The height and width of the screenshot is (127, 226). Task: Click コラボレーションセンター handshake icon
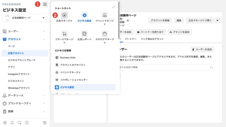(x=57, y=80)
